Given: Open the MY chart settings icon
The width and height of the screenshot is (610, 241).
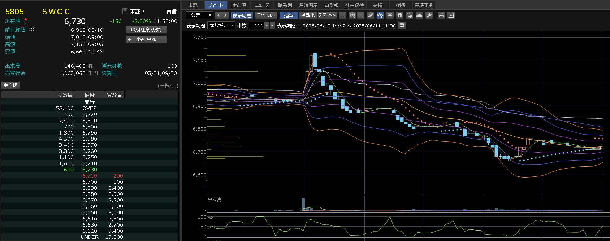Looking at the screenshot, I should point(409,15).
